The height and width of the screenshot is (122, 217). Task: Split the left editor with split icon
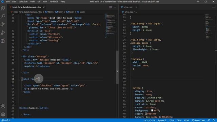110,7
